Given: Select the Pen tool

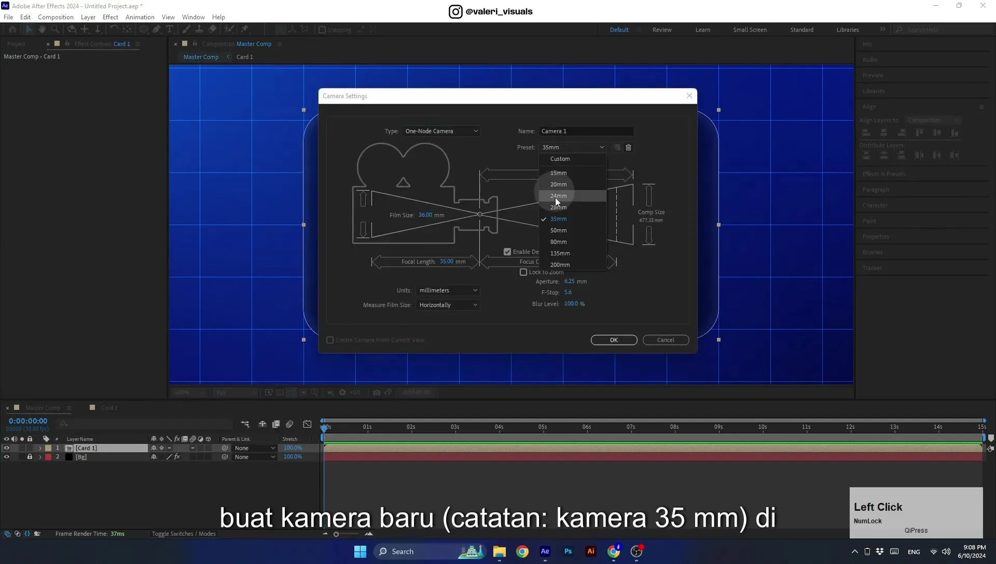Looking at the screenshot, I should pos(157,30).
